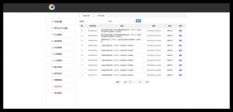The height and width of the screenshot is (112, 233).
Task: Click the ID column header
Action: [x=82, y=26]
